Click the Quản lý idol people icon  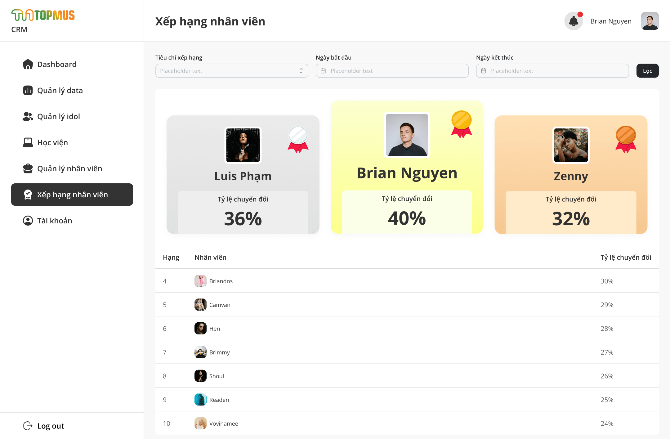pos(28,116)
